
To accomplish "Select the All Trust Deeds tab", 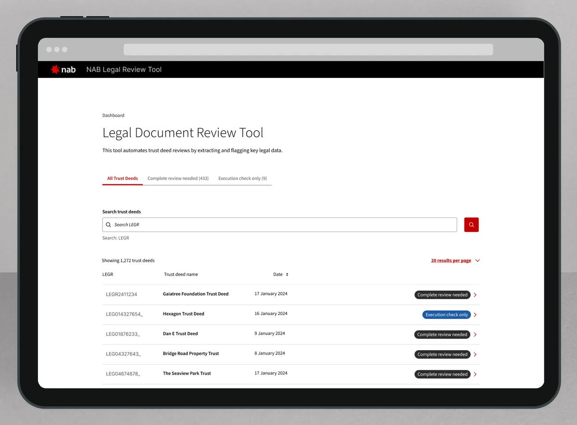I will click(x=123, y=178).
